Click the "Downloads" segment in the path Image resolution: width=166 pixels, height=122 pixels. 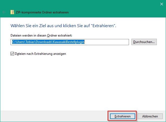(44, 42)
